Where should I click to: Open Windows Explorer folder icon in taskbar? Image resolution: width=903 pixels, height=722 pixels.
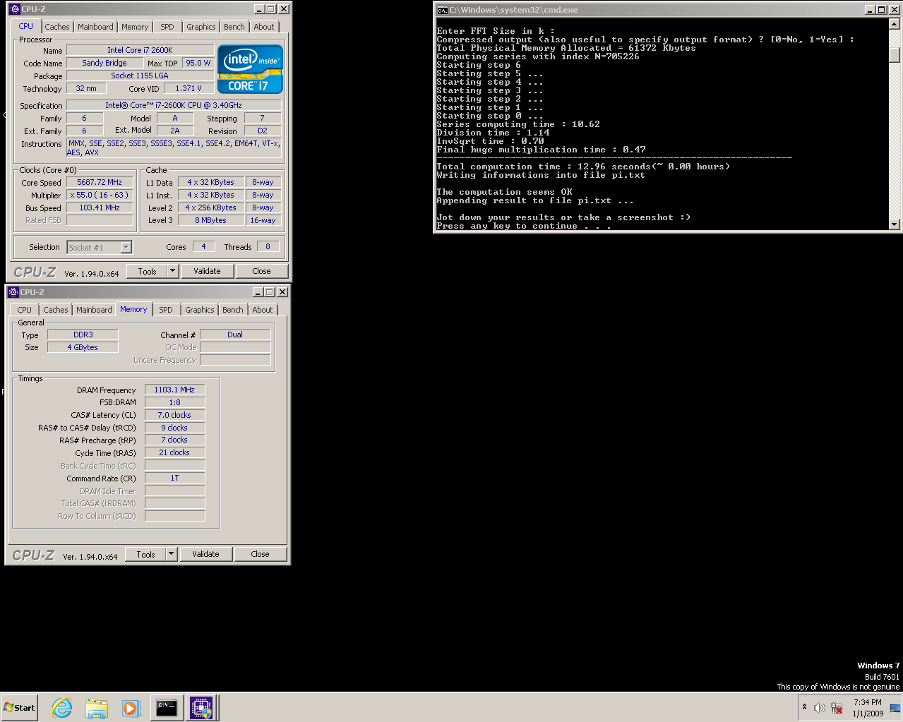pyautogui.click(x=97, y=708)
